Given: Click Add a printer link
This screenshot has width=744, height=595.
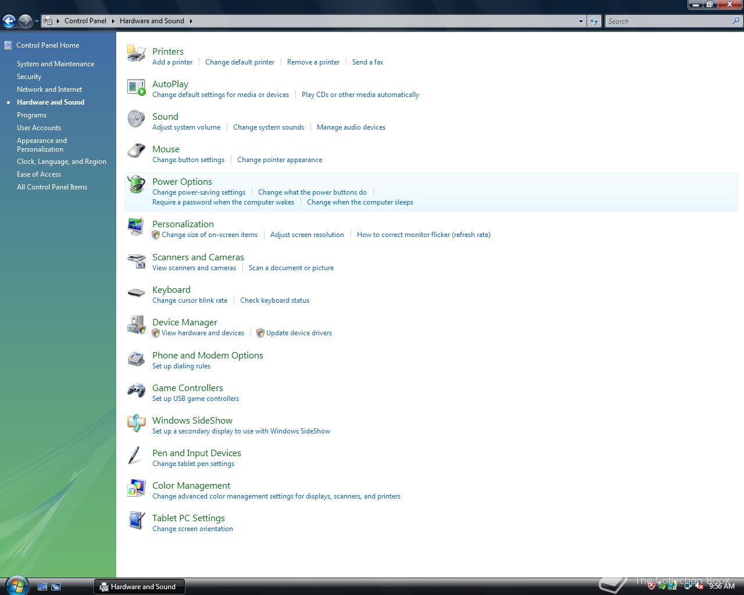Looking at the screenshot, I should pos(172,62).
